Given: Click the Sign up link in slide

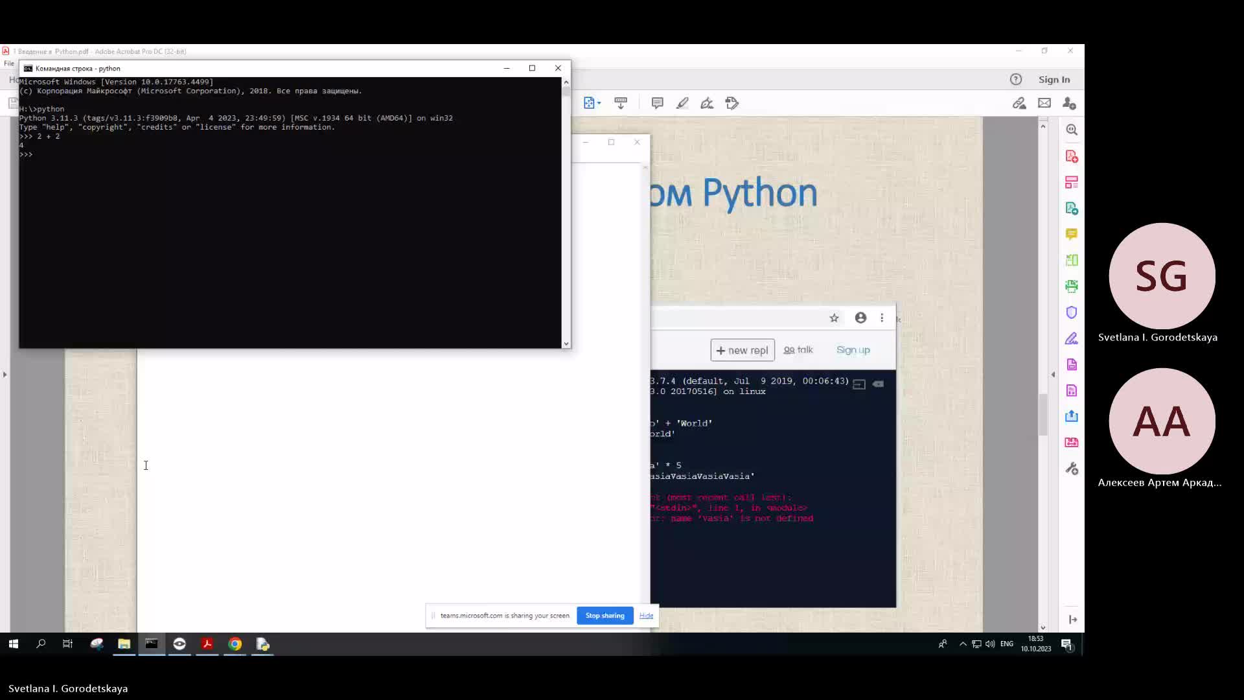Looking at the screenshot, I should 853,350.
